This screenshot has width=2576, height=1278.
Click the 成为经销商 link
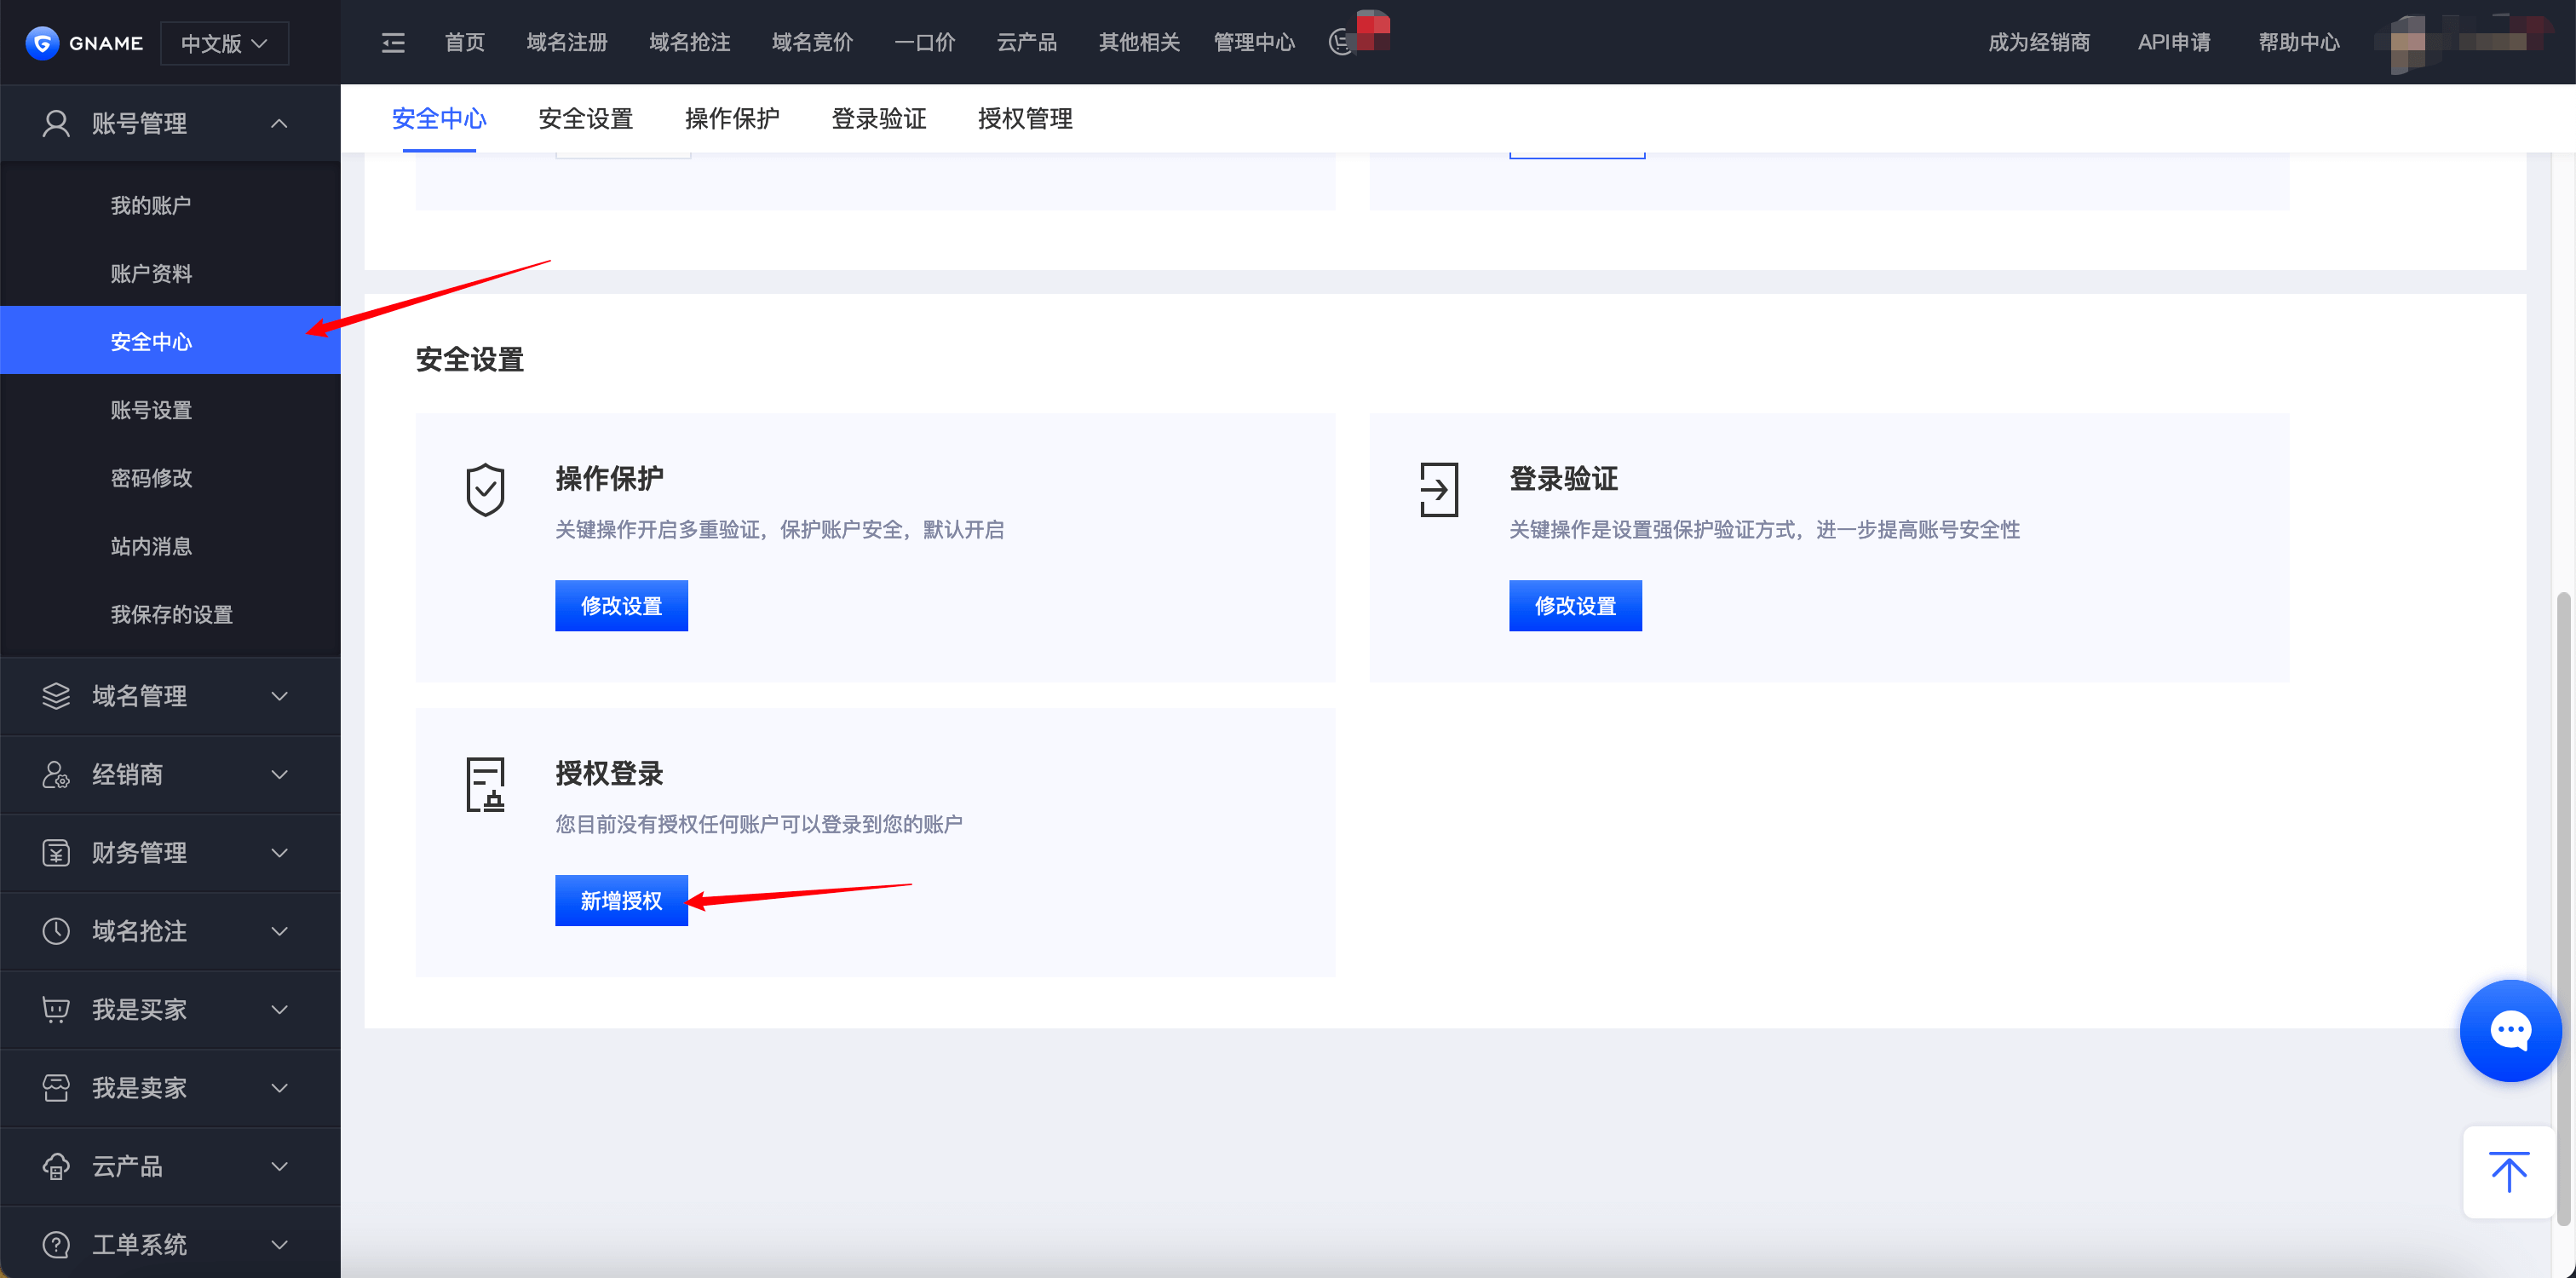coord(2039,43)
